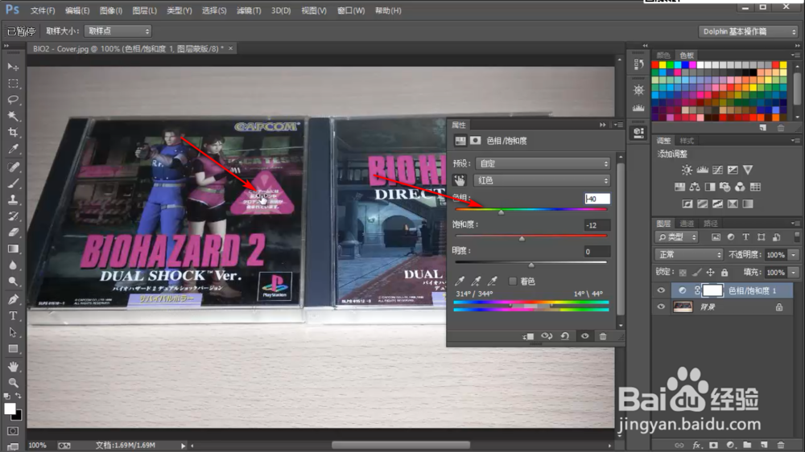The width and height of the screenshot is (805, 452).
Task: Select the Zoom tool
Action: pos(13,383)
